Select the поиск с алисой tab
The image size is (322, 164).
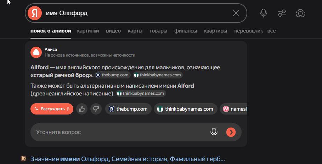click(51, 31)
